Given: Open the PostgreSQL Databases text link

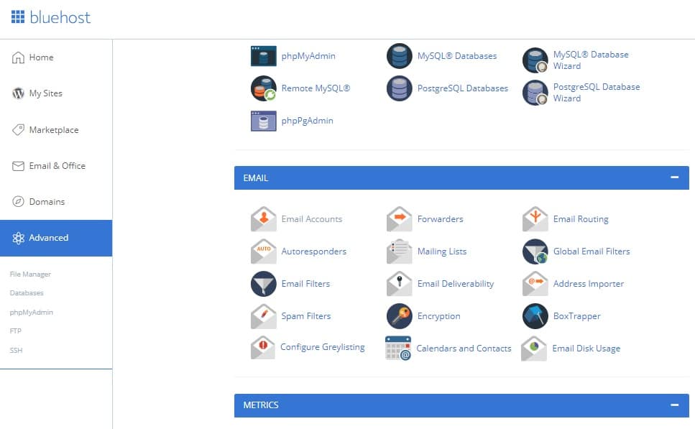Looking at the screenshot, I should point(463,88).
